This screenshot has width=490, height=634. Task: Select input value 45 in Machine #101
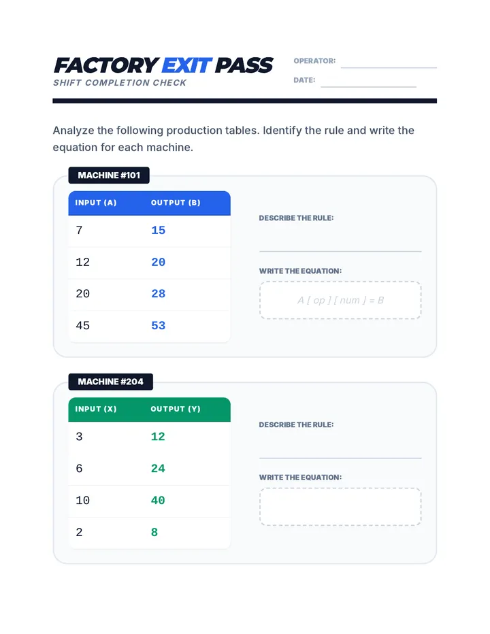82,325
